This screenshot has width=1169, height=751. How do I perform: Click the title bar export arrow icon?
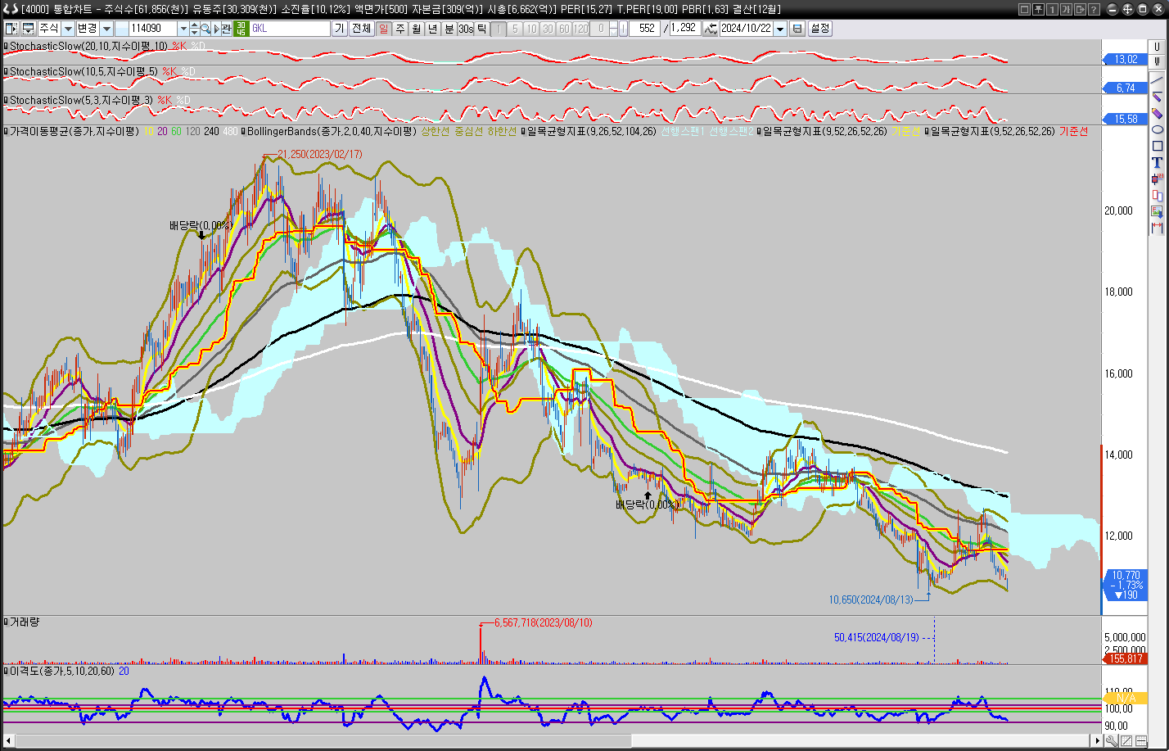pyautogui.click(x=1079, y=9)
